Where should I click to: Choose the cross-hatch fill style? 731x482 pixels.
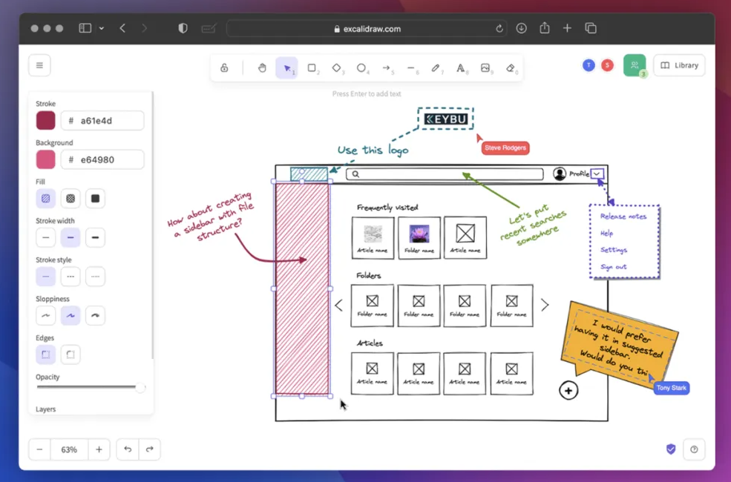pyautogui.click(x=71, y=199)
